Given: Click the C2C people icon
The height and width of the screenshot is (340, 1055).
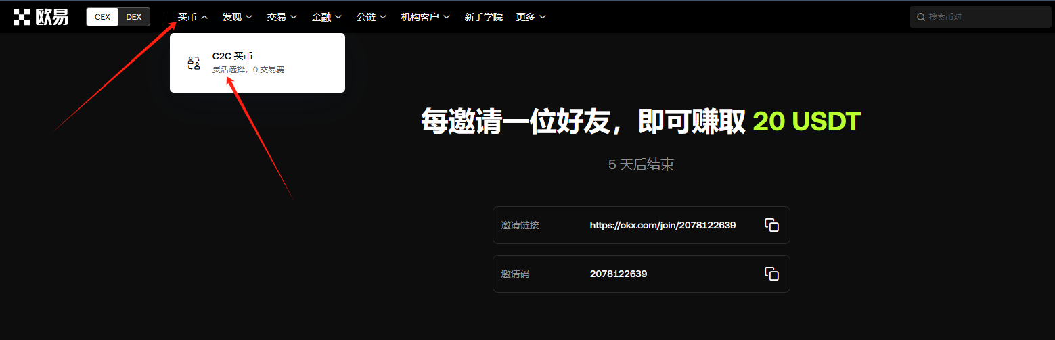Looking at the screenshot, I should point(194,64).
